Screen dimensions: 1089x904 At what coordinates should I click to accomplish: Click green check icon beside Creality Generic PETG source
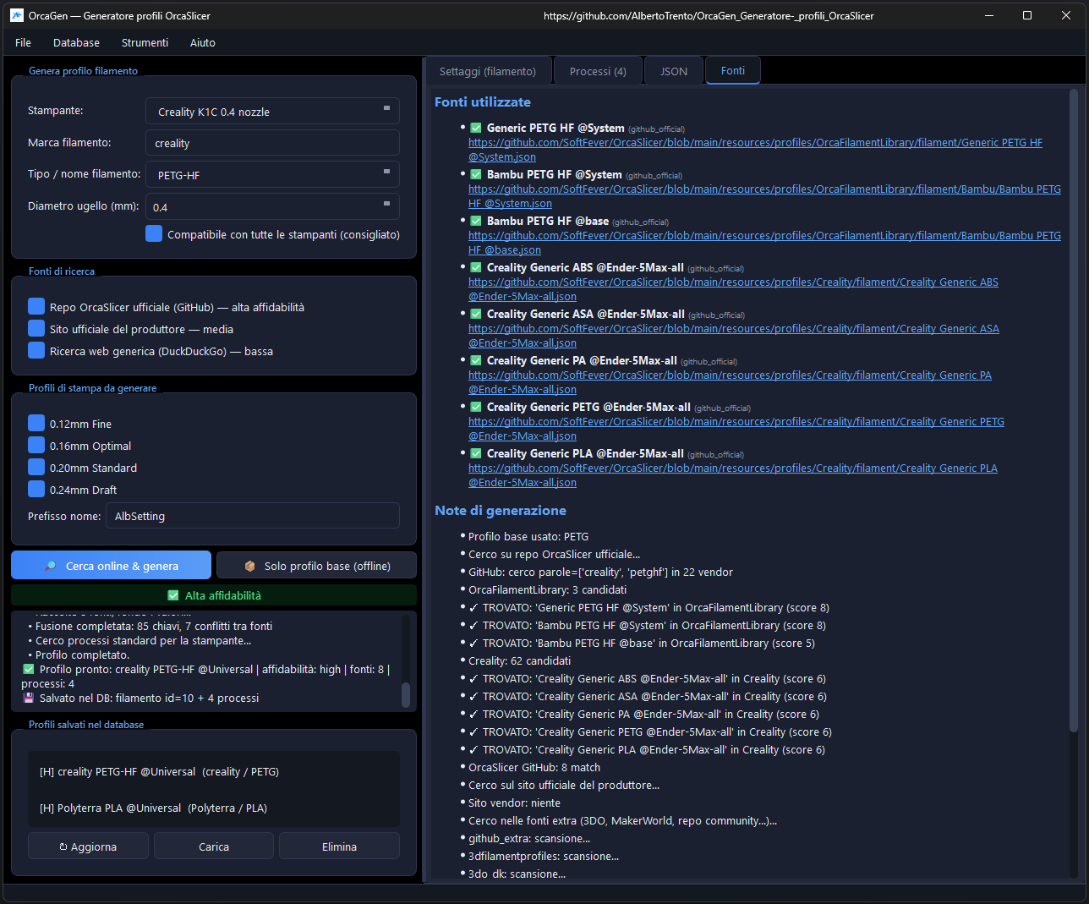click(476, 407)
